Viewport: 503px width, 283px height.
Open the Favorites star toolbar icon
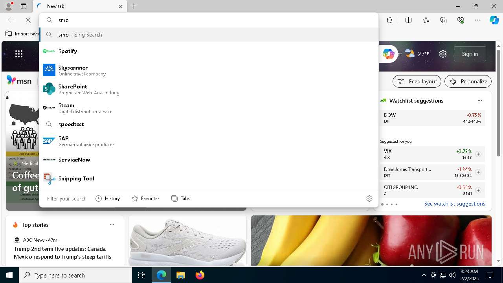426,20
